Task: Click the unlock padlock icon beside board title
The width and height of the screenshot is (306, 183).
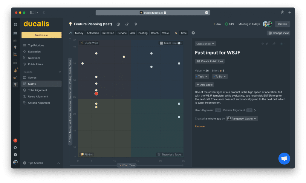Action: tap(127, 24)
